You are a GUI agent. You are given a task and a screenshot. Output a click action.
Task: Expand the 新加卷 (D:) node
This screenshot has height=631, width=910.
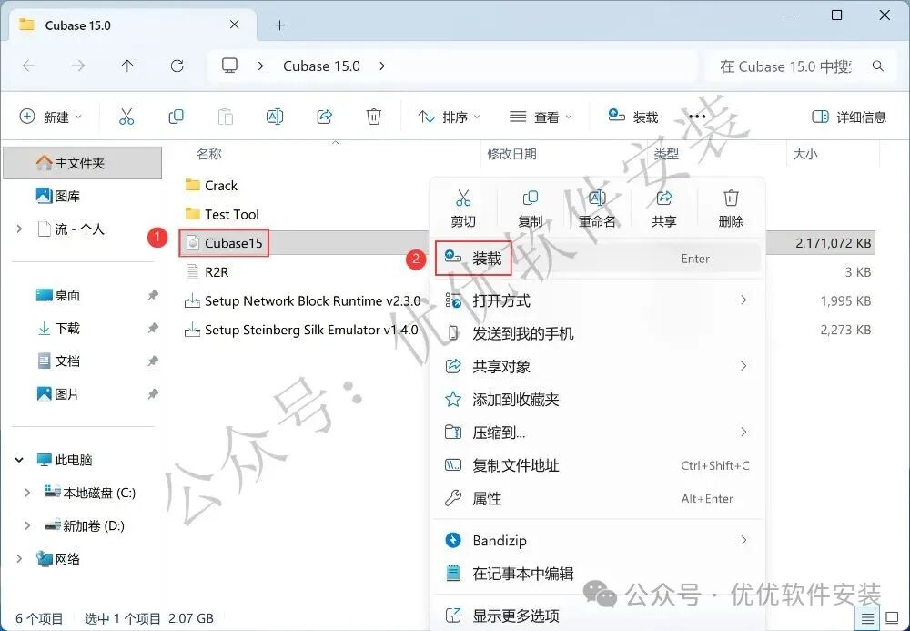coord(27,526)
